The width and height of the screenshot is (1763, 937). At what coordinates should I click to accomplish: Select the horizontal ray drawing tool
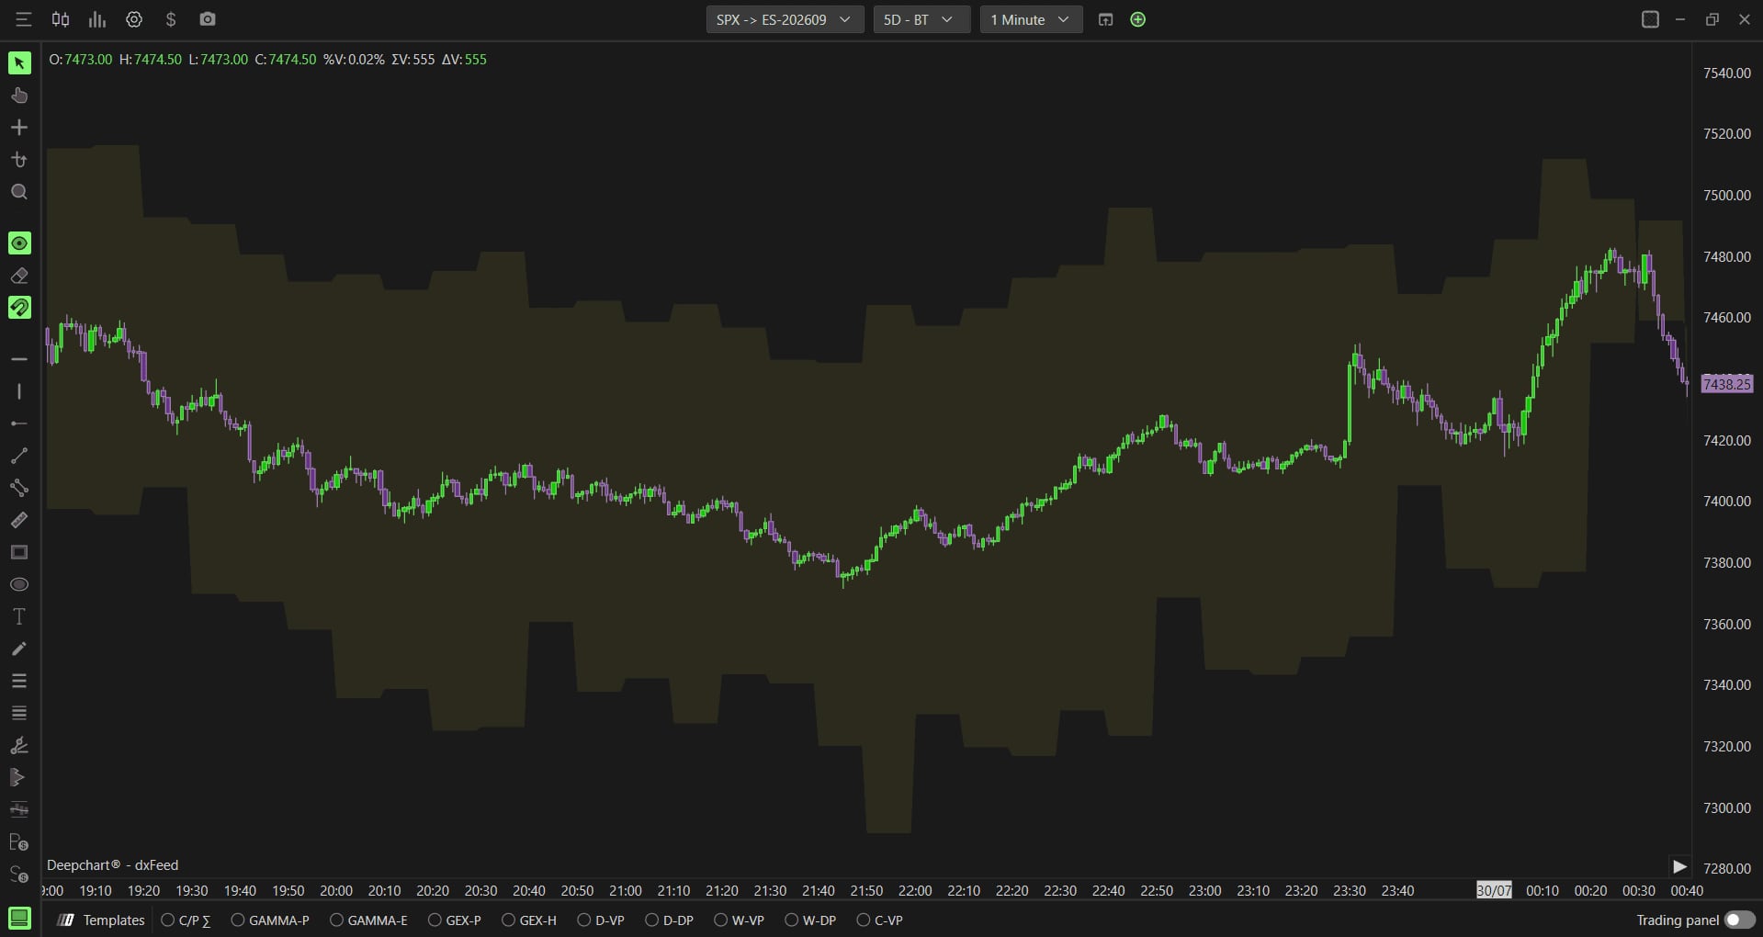tap(19, 423)
